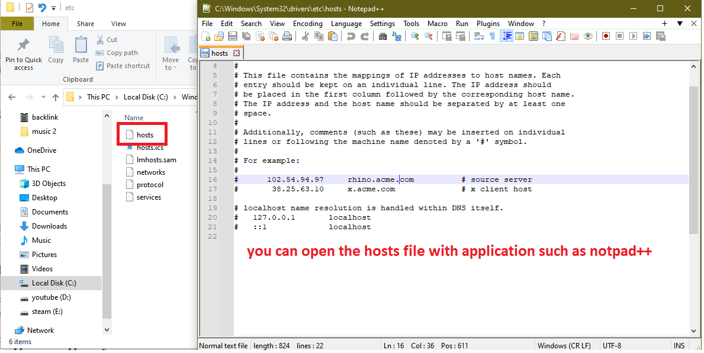This screenshot has width=704, height=353.
Task: Cut selection with scissors icon in Notepad++
Action: point(305,36)
